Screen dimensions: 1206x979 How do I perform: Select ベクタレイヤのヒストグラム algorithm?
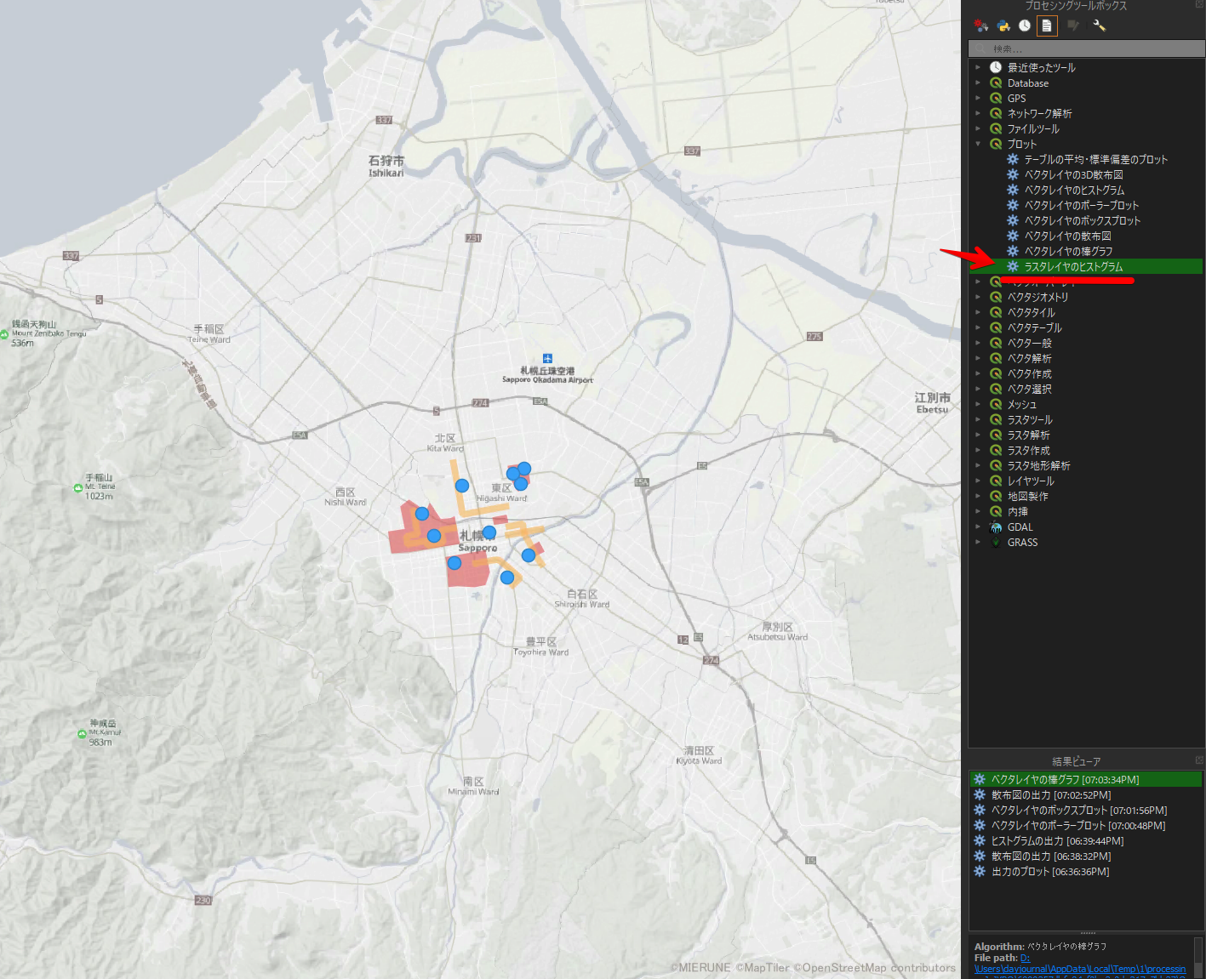1074,190
